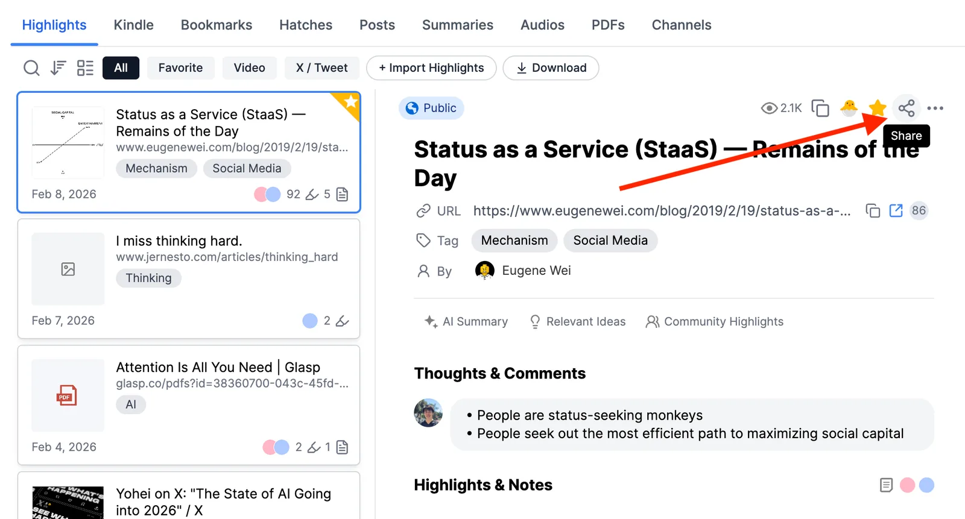Copy the article URL with the copy icon
The image size is (965, 519).
click(x=873, y=210)
